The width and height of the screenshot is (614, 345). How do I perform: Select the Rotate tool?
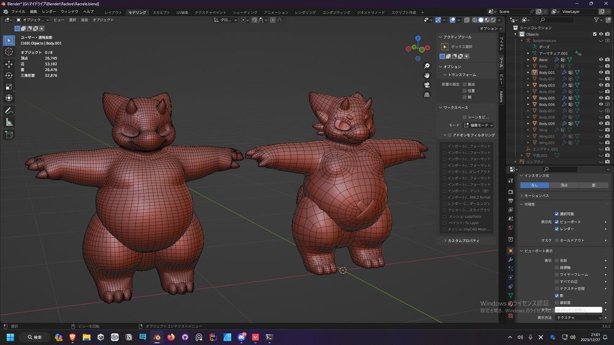click(x=9, y=75)
